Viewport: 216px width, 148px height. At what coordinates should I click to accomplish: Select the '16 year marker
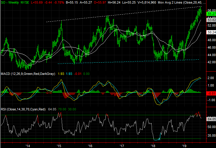90,145
